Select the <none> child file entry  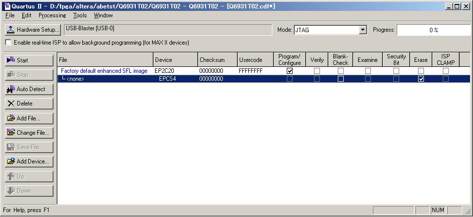(75, 79)
